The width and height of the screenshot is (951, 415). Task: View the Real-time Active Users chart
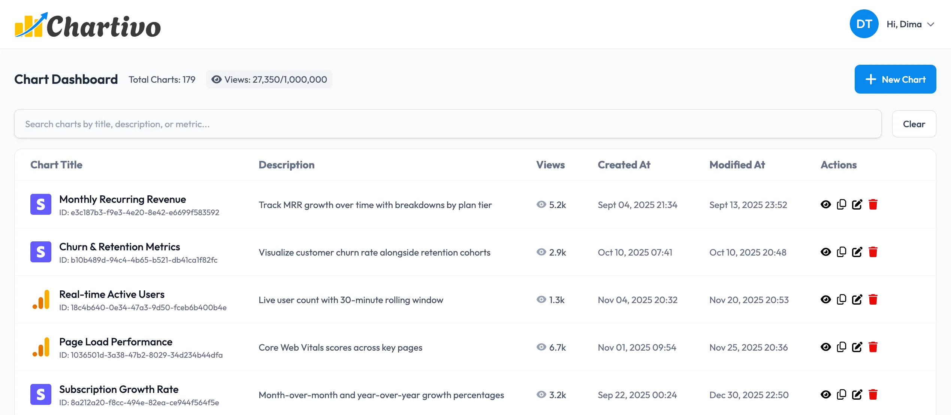[826, 299]
